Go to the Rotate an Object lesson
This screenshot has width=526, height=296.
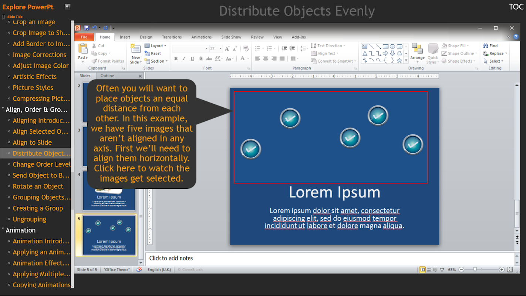tap(38, 186)
